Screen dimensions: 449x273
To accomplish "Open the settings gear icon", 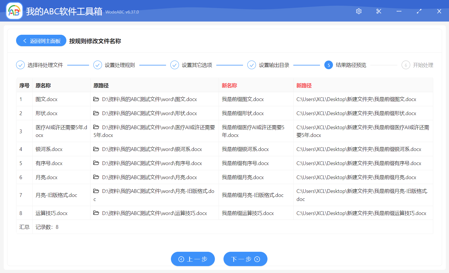I will coord(359,11).
